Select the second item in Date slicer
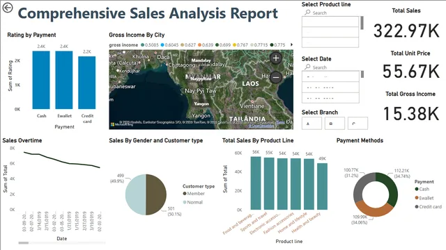This screenshot has height=250, width=446. (x=330, y=87)
